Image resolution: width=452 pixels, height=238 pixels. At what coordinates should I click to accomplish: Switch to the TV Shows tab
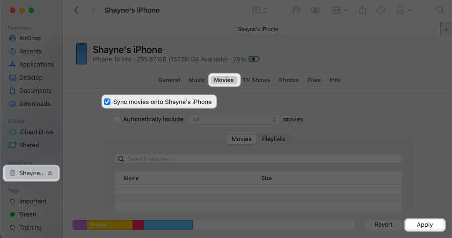[x=256, y=80]
